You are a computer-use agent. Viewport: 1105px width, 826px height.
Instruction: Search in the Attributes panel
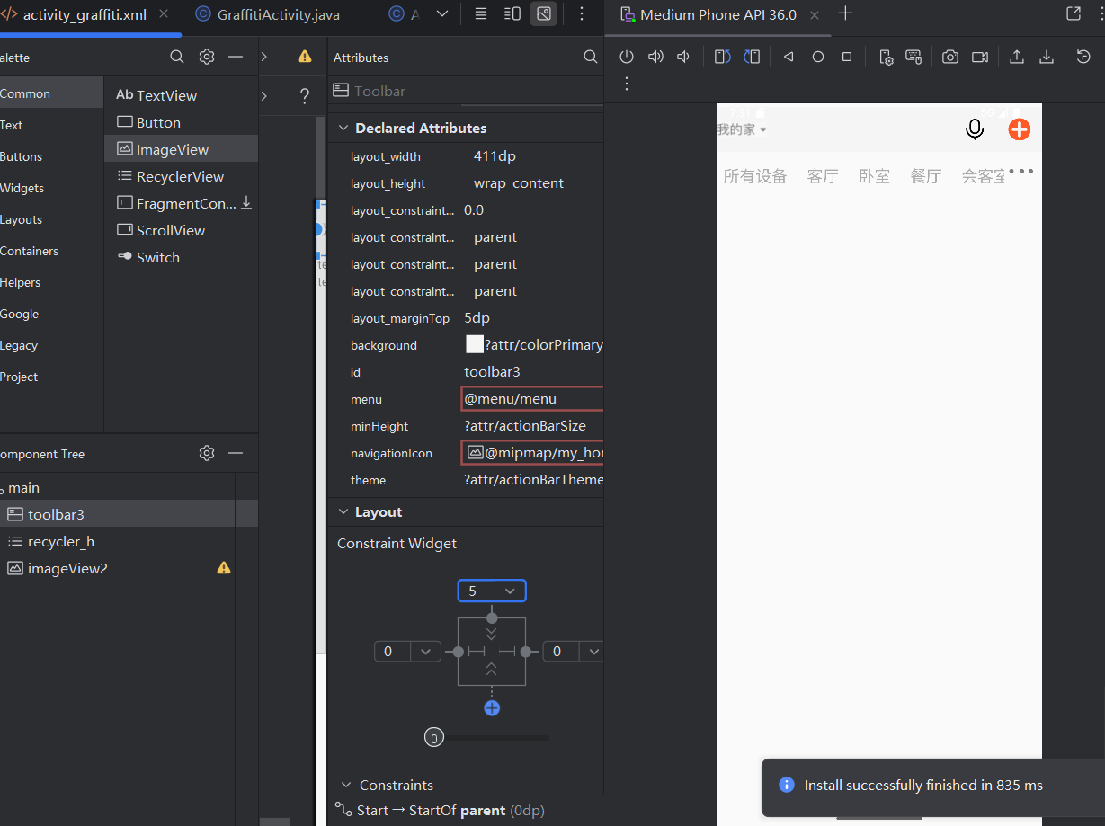[591, 57]
